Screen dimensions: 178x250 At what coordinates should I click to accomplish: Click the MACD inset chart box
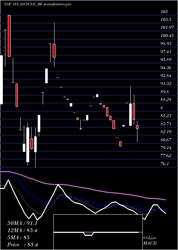[x=98, y=232]
